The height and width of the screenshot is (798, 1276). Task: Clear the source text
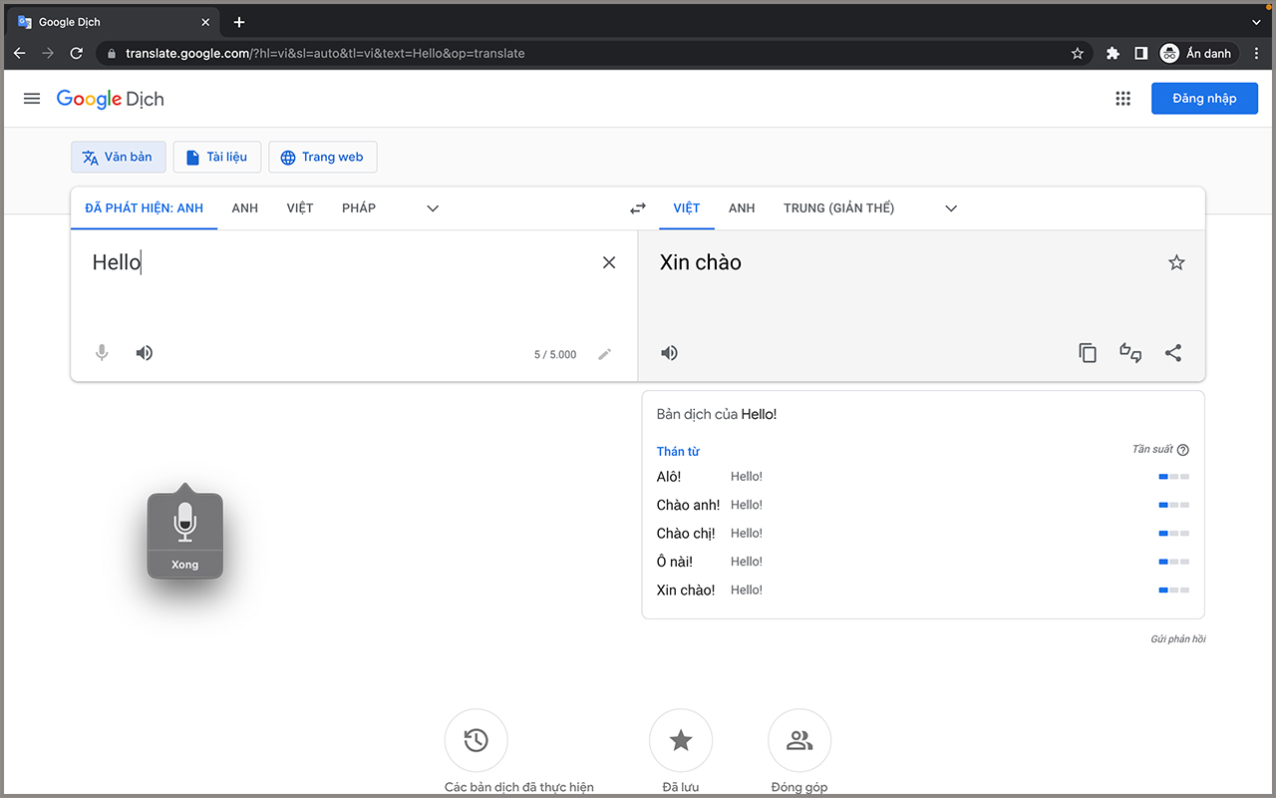pos(609,262)
